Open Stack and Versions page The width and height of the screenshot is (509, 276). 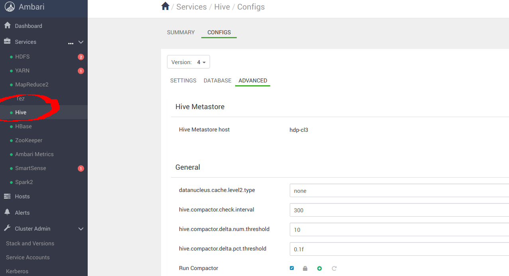pos(29,243)
